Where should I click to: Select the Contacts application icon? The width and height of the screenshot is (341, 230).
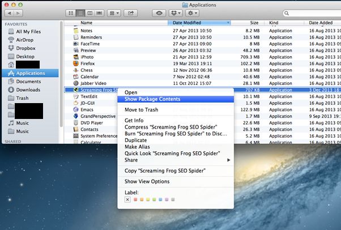[76, 129]
